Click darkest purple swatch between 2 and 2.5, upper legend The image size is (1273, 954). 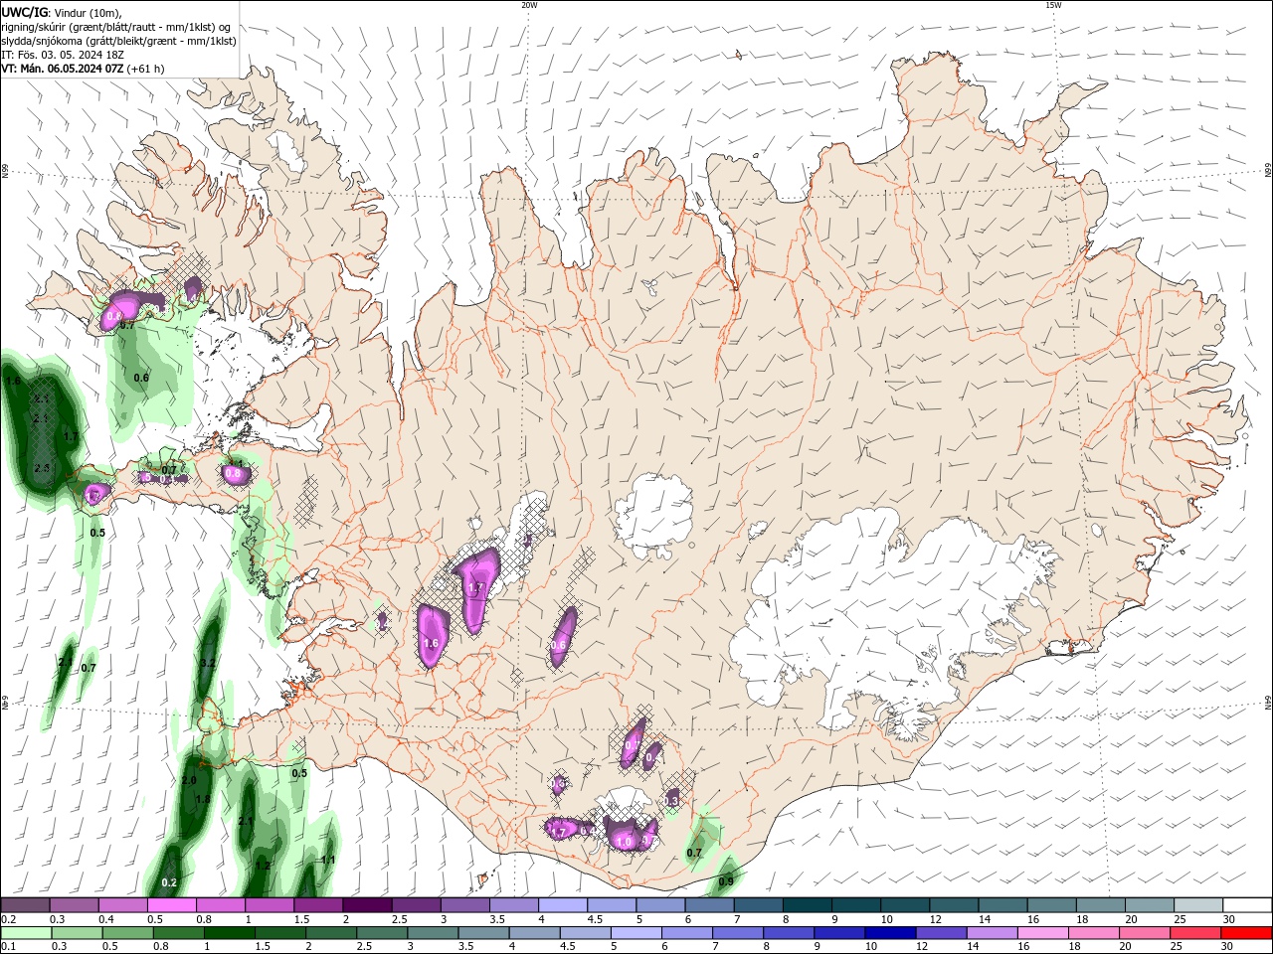click(367, 905)
